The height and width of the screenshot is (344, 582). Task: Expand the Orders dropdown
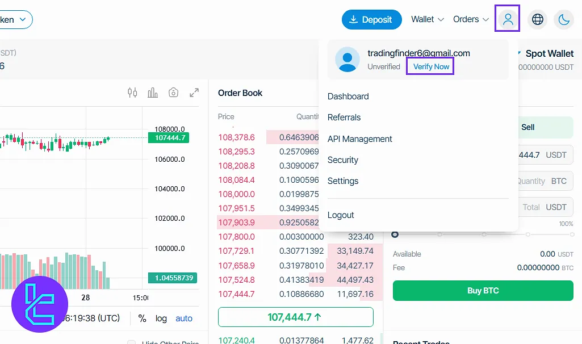coord(471,19)
